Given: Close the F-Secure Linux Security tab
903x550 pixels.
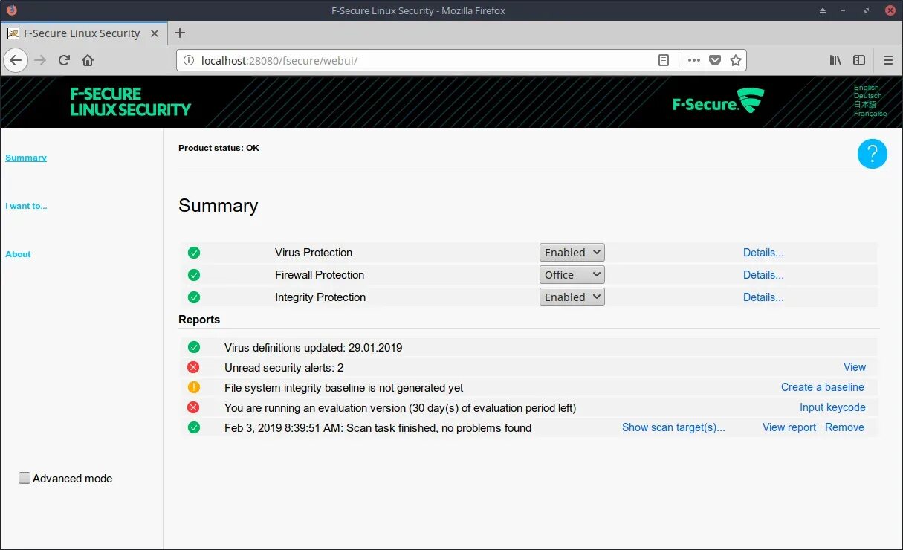Looking at the screenshot, I should click(x=155, y=33).
